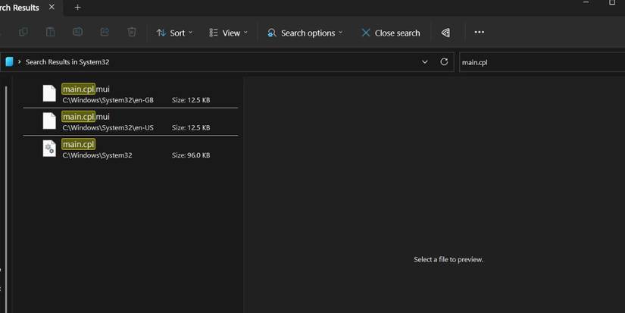Click Search Results in System32 breadcrumb
The image size is (625, 313).
(67, 62)
